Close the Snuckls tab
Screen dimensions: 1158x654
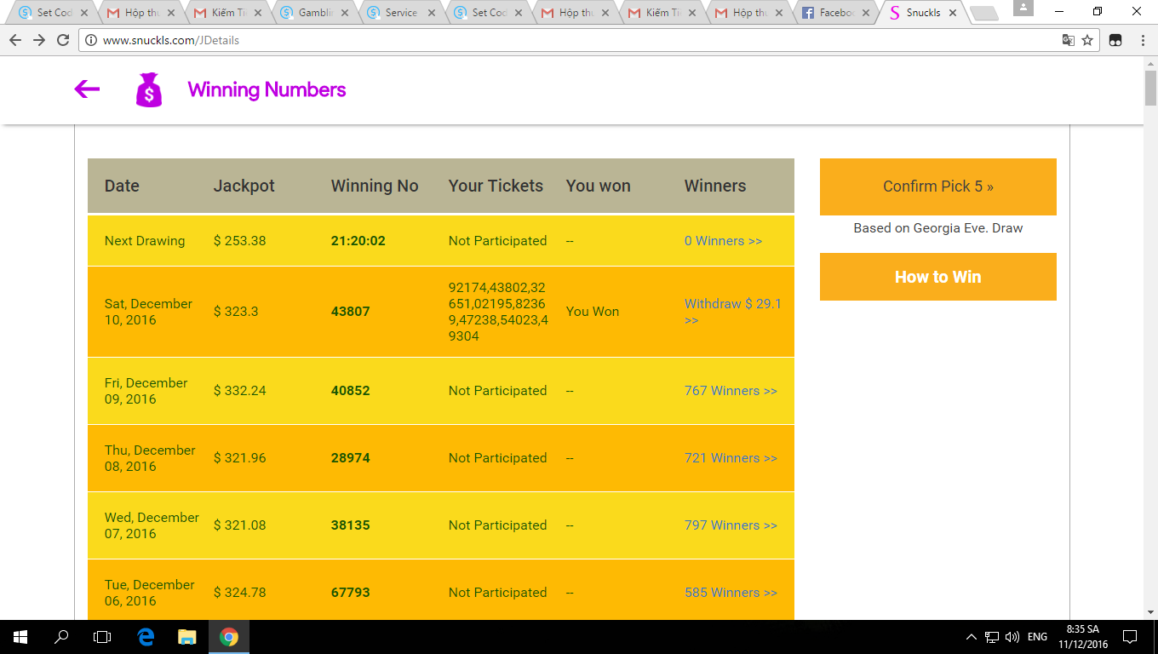point(953,13)
